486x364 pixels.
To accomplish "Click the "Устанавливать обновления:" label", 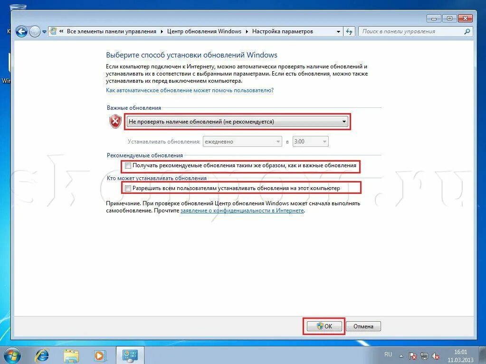I will coord(164,142).
